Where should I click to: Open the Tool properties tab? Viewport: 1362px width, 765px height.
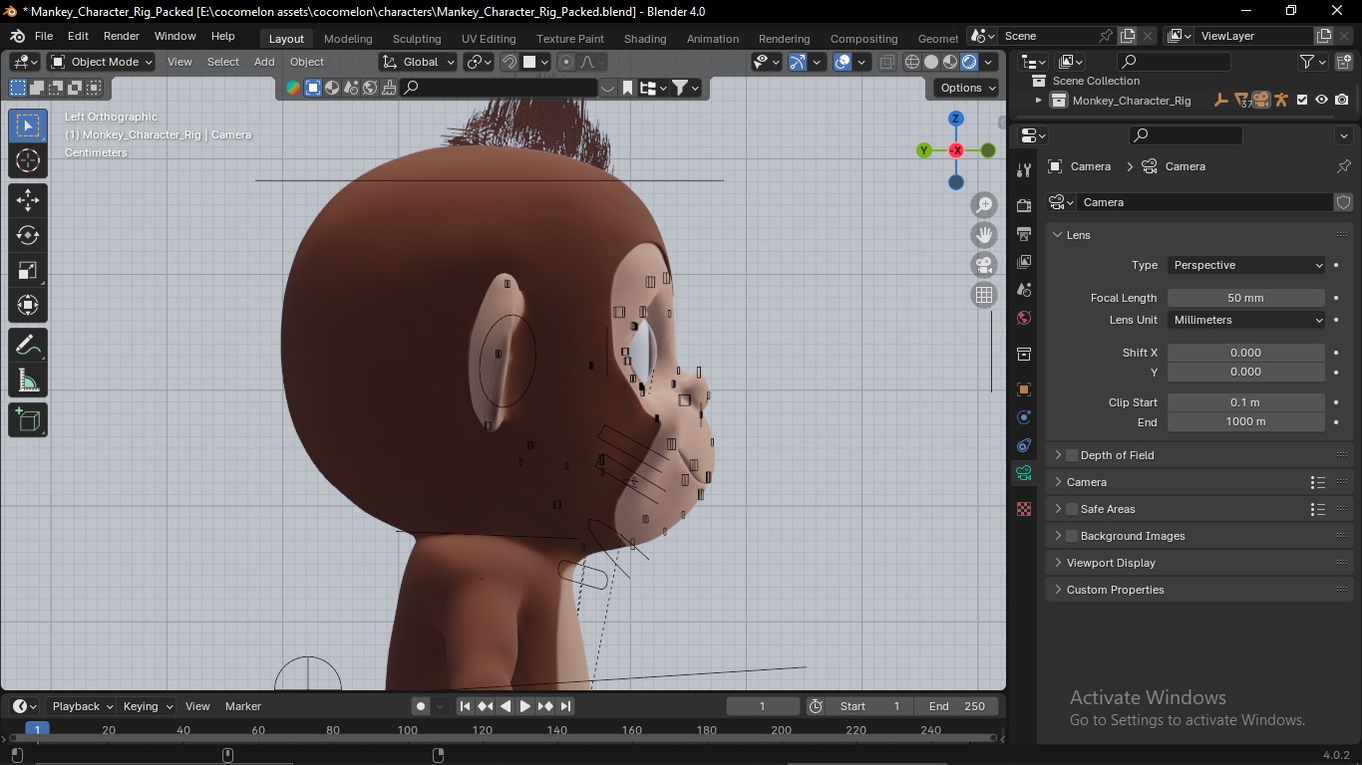pos(1024,169)
